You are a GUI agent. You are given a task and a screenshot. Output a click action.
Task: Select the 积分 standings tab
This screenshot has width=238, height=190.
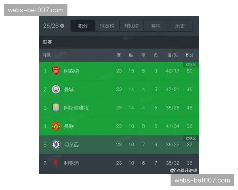click(83, 26)
